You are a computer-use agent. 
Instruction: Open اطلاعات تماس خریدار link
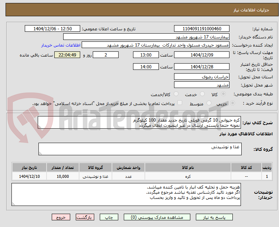pyautogui.click(x=61, y=45)
